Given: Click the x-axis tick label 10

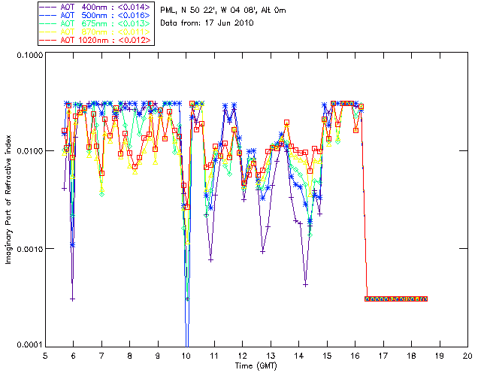Looking at the screenshot, I should [x=186, y=356].
